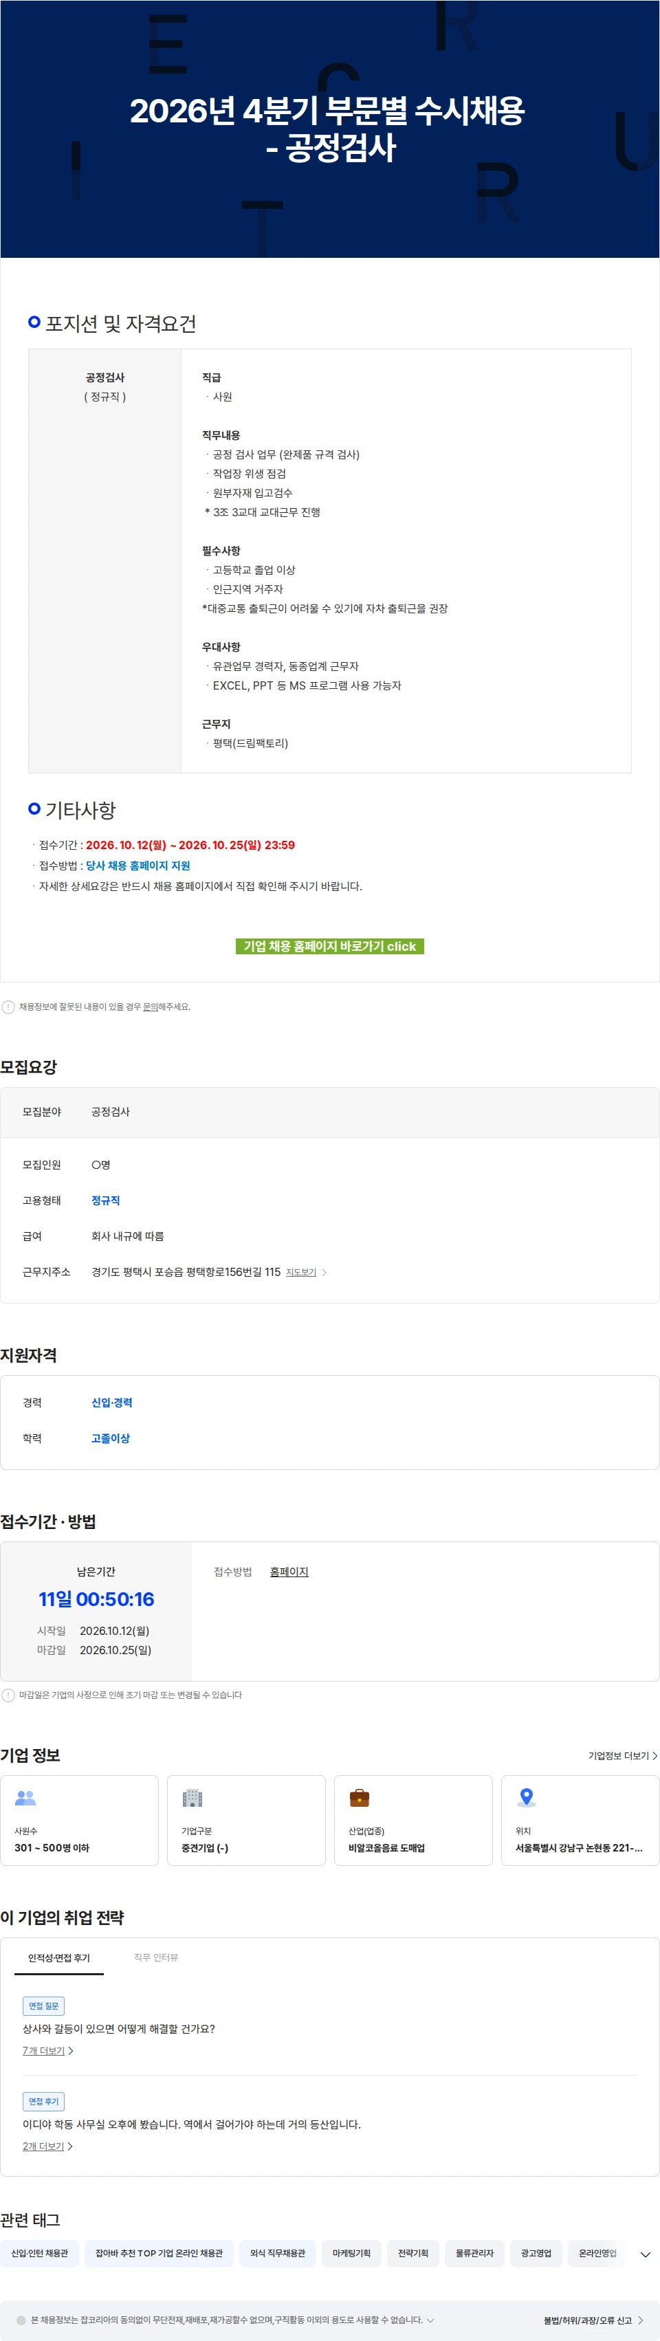Select the 잡아바 추천 TOP 기업 온라인 채용관 tag
660x2341 pixels.
pos(159,2253)
